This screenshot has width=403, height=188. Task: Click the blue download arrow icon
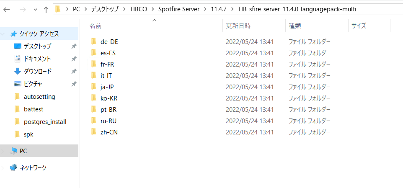17,71
